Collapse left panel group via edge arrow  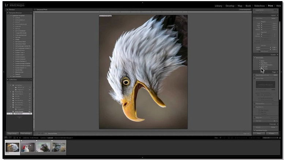(4, 72)
